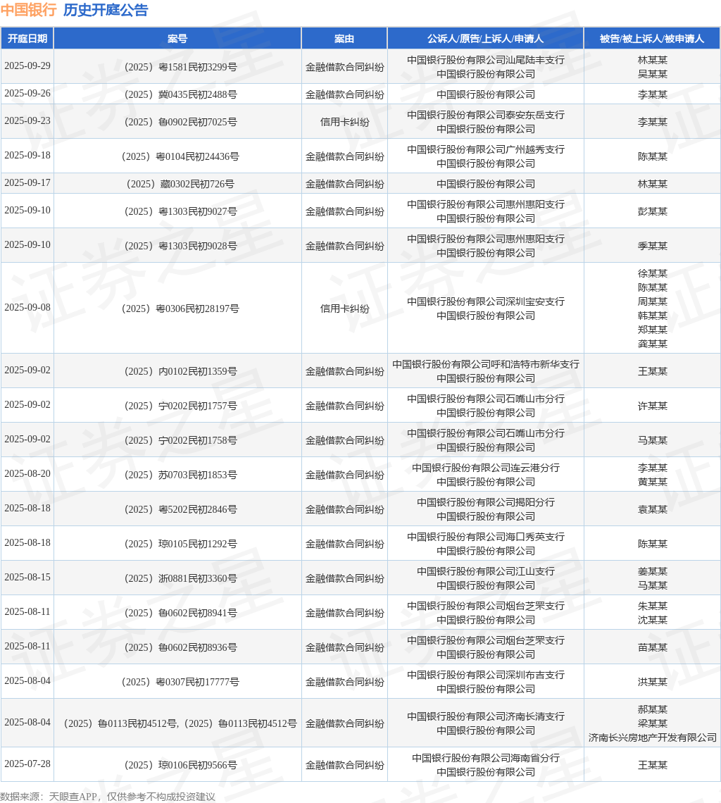Select case number (2025)鲁0602民初8941号
The image size is (721, 803).
180,613
